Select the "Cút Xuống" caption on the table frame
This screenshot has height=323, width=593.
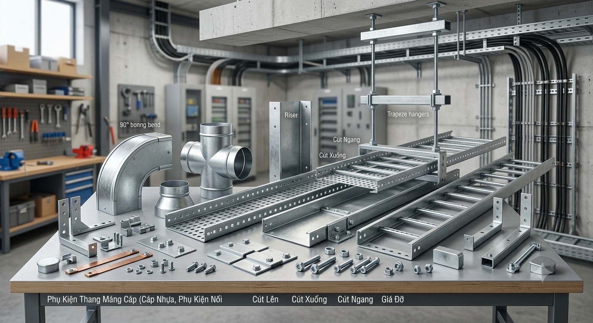click(x=309, y=299)
